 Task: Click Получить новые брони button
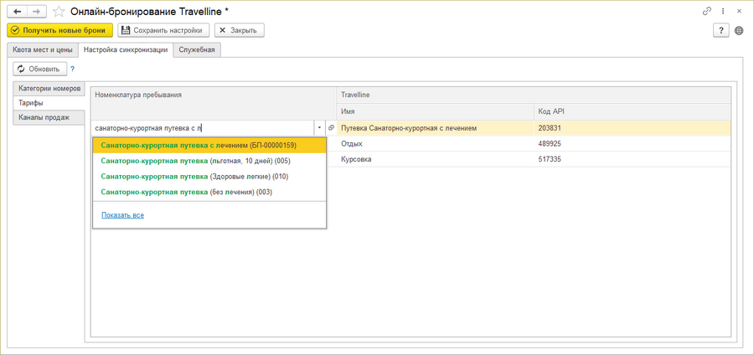coord(59,30)
